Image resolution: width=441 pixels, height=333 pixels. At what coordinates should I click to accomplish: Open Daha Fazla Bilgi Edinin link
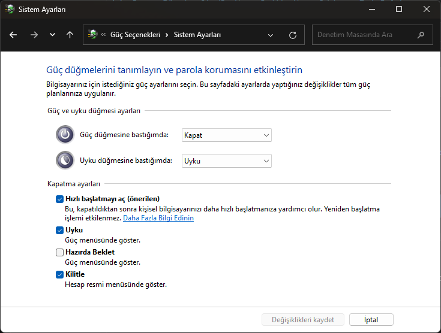click(x=158, y=219)
